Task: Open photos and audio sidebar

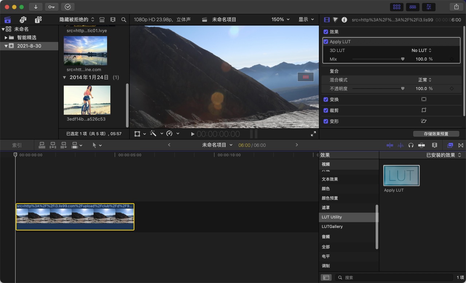Action: [23, 20]
